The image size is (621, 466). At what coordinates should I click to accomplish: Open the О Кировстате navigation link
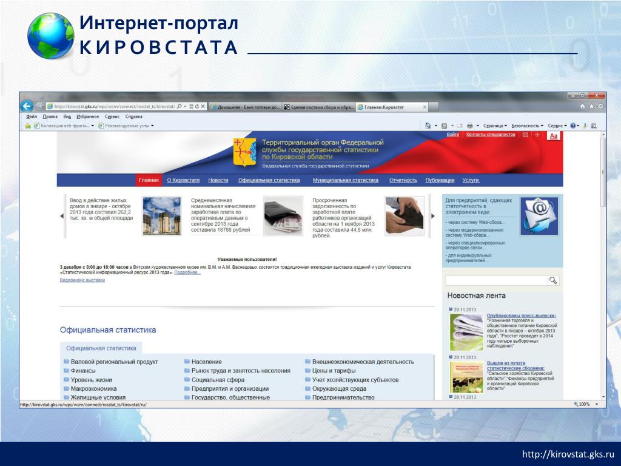click(x=183, y=180)
